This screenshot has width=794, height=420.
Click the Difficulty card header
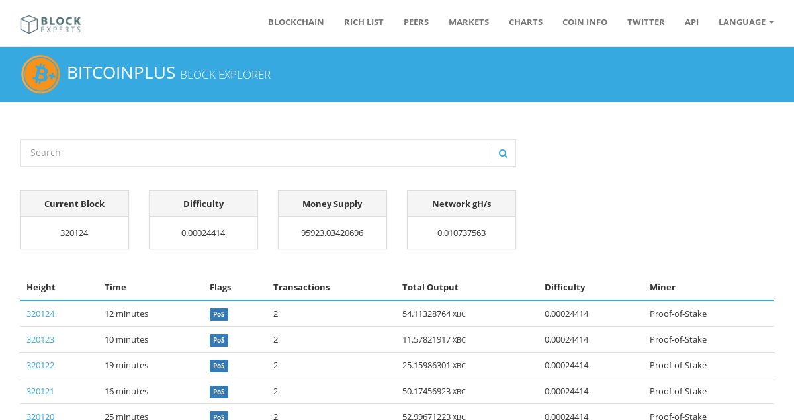[203, 204]
